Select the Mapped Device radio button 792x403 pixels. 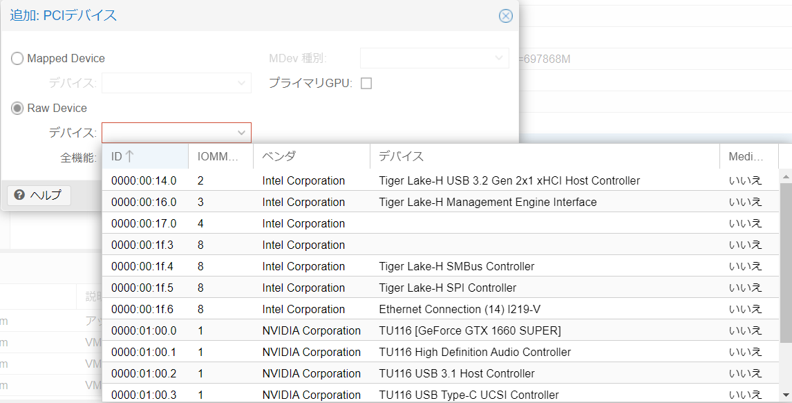click(x=17, y=59)
